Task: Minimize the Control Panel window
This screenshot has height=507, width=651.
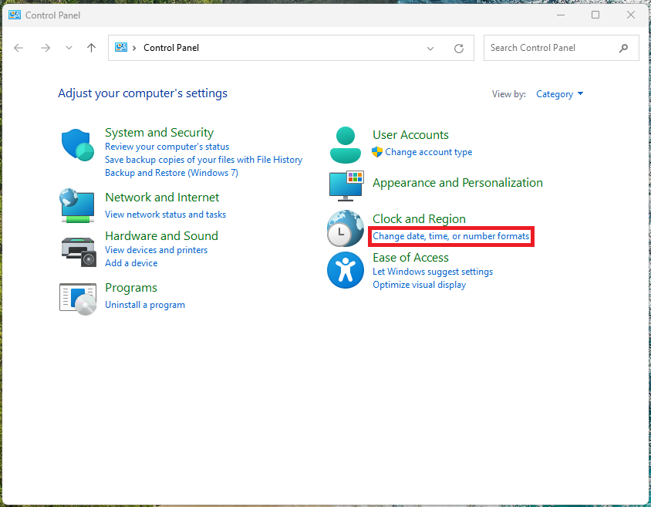Action: (x=561, y=15)
